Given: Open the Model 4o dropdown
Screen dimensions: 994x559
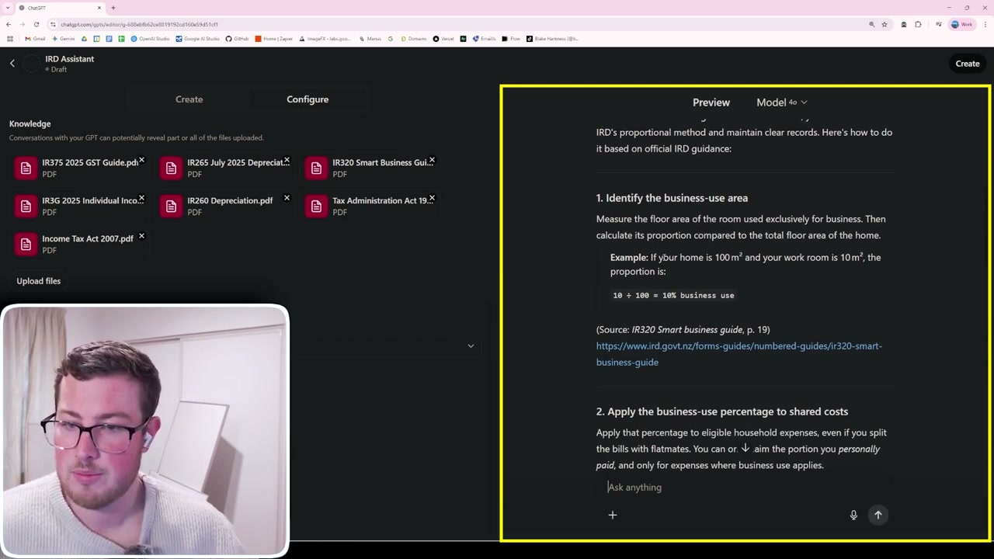Looking at the screenshot, I should click(x=782, y=102).
